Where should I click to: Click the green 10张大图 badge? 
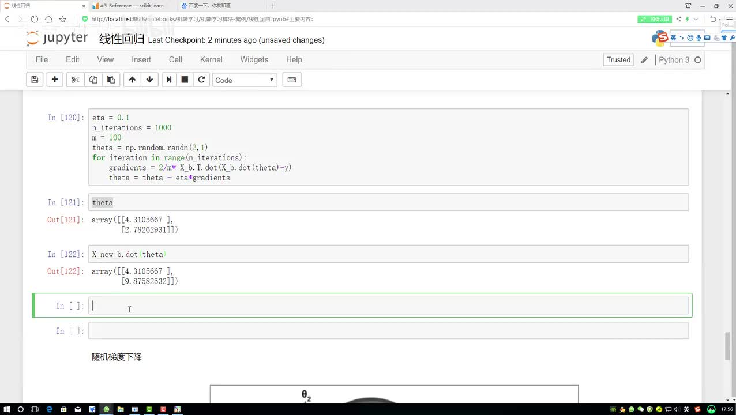point(655,19)
